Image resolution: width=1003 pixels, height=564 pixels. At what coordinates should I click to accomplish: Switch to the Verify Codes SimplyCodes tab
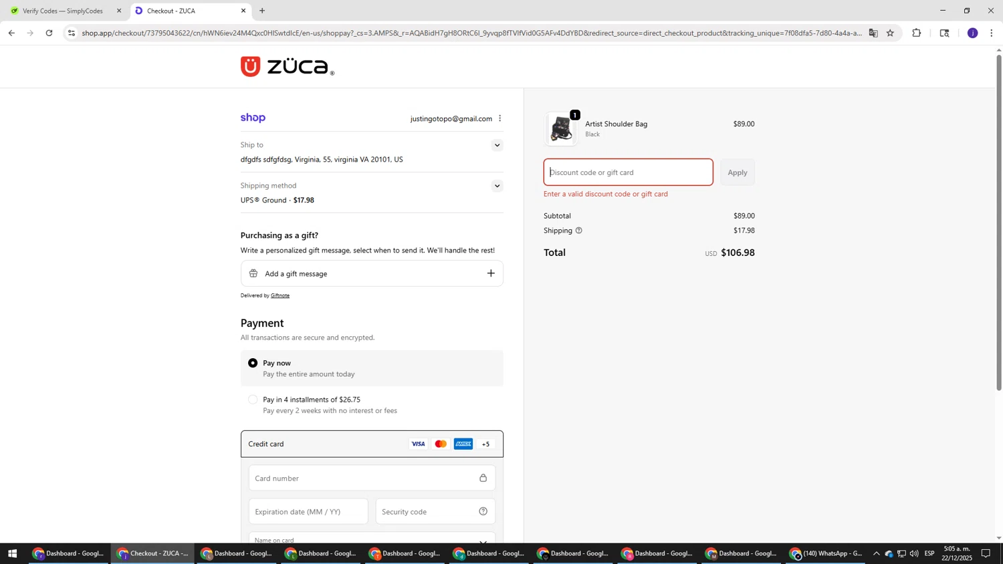coord(63,11)
